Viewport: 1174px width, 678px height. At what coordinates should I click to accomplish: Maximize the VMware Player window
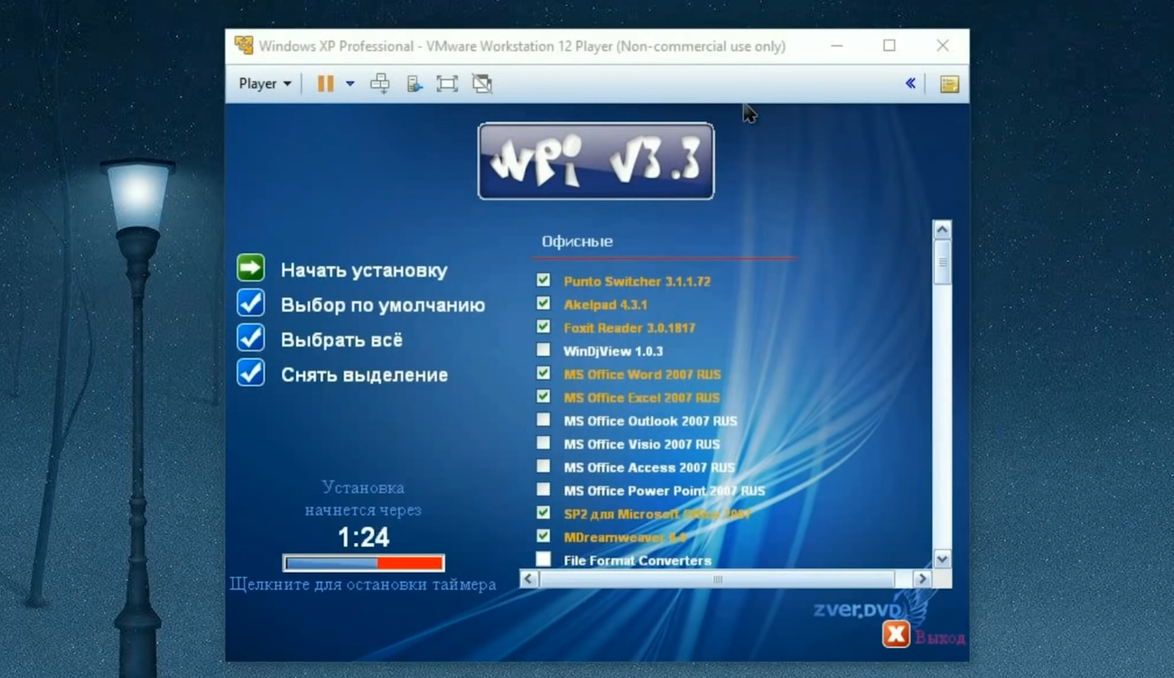tap(889, 46)
